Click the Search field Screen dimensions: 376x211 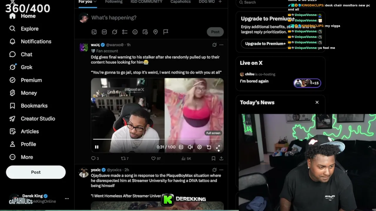coord(281,2)
